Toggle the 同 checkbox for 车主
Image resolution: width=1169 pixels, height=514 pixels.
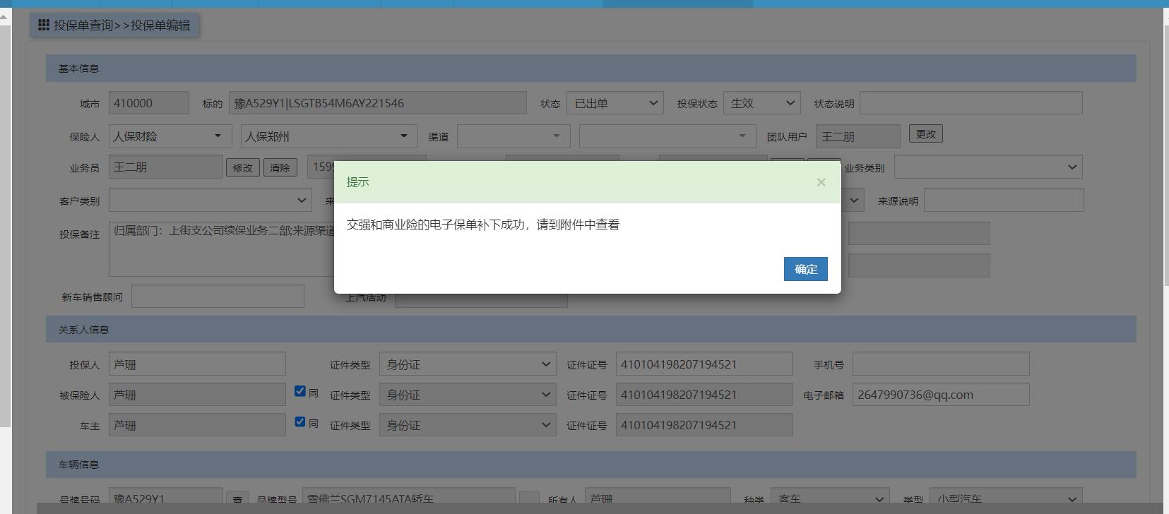[300, 422]
